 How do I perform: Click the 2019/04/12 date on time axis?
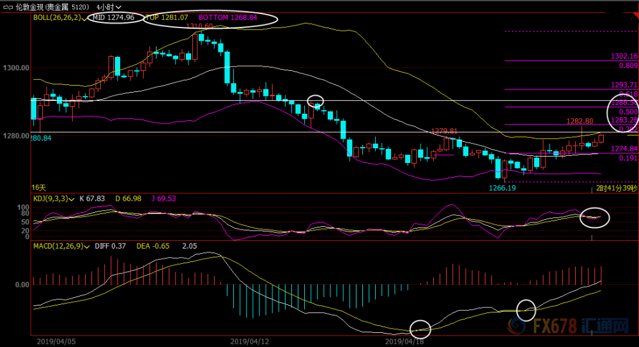tap(249, 341)
